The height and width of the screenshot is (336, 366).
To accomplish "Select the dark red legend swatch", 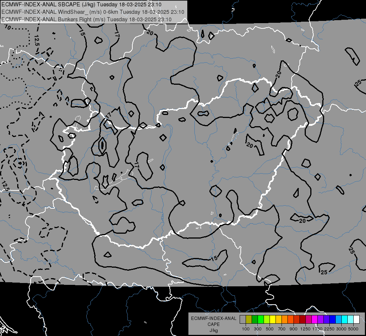I will pos(302,319).
